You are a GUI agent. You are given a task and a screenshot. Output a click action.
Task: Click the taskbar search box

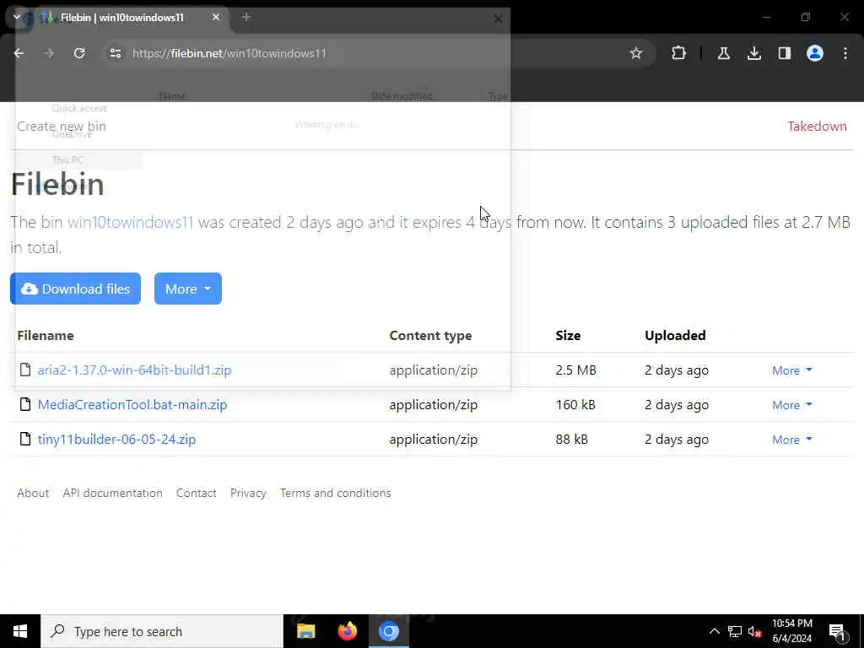tap(162, 631)
